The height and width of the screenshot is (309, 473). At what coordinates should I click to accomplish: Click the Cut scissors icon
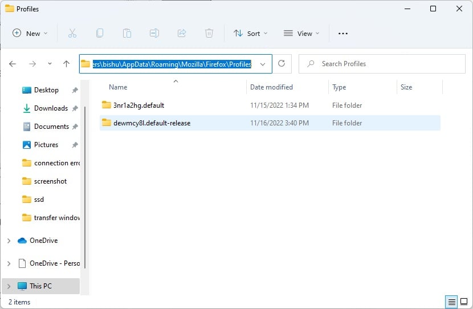(72, 33)
